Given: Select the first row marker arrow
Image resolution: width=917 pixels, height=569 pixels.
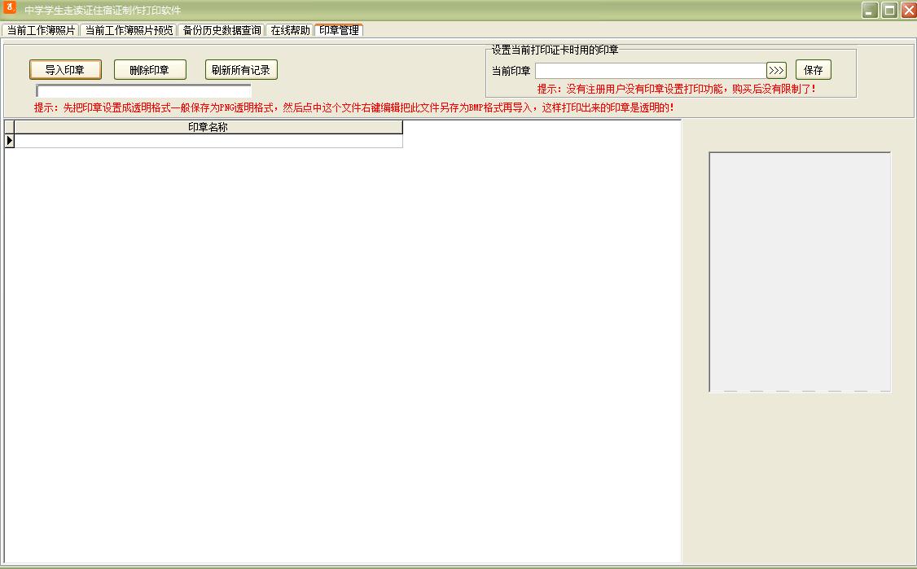Looking at the screenshot, I should point(9,141).
